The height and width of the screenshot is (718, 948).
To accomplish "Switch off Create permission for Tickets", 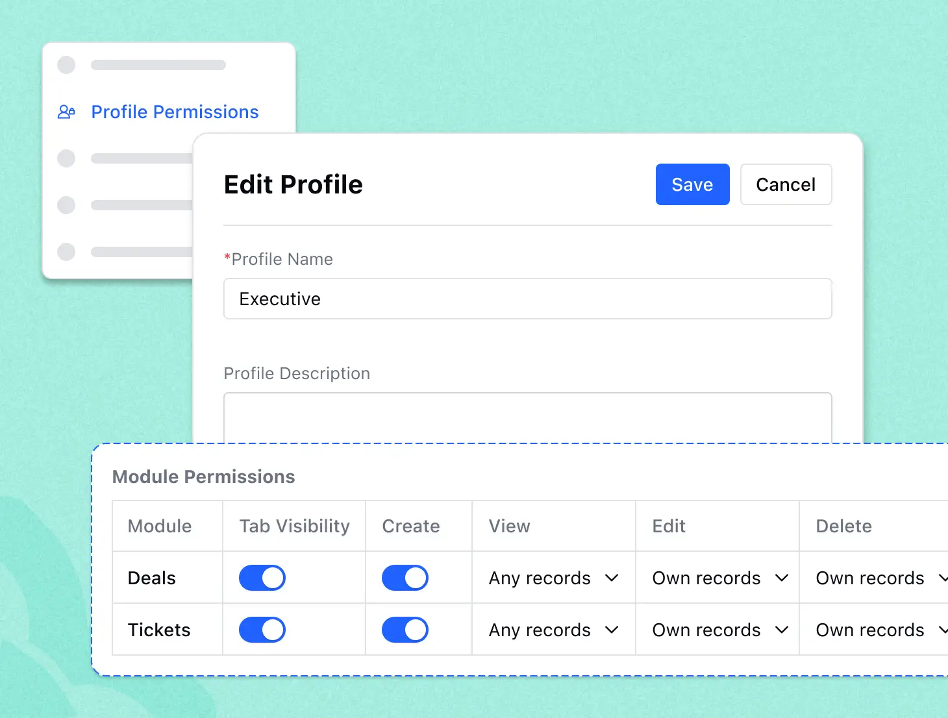I will pyautogui.click(x=405, y=630).
